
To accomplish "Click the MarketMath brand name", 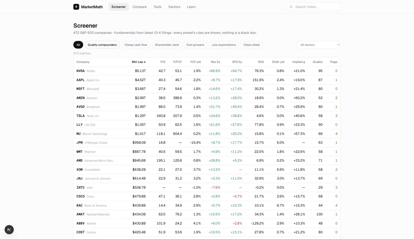I will tap(92, 7).
